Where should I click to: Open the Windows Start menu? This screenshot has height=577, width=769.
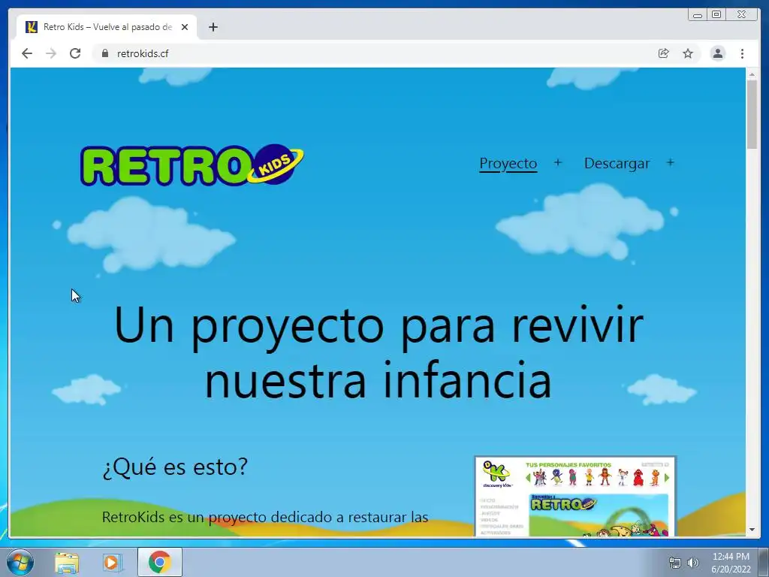tap(20, 562)
